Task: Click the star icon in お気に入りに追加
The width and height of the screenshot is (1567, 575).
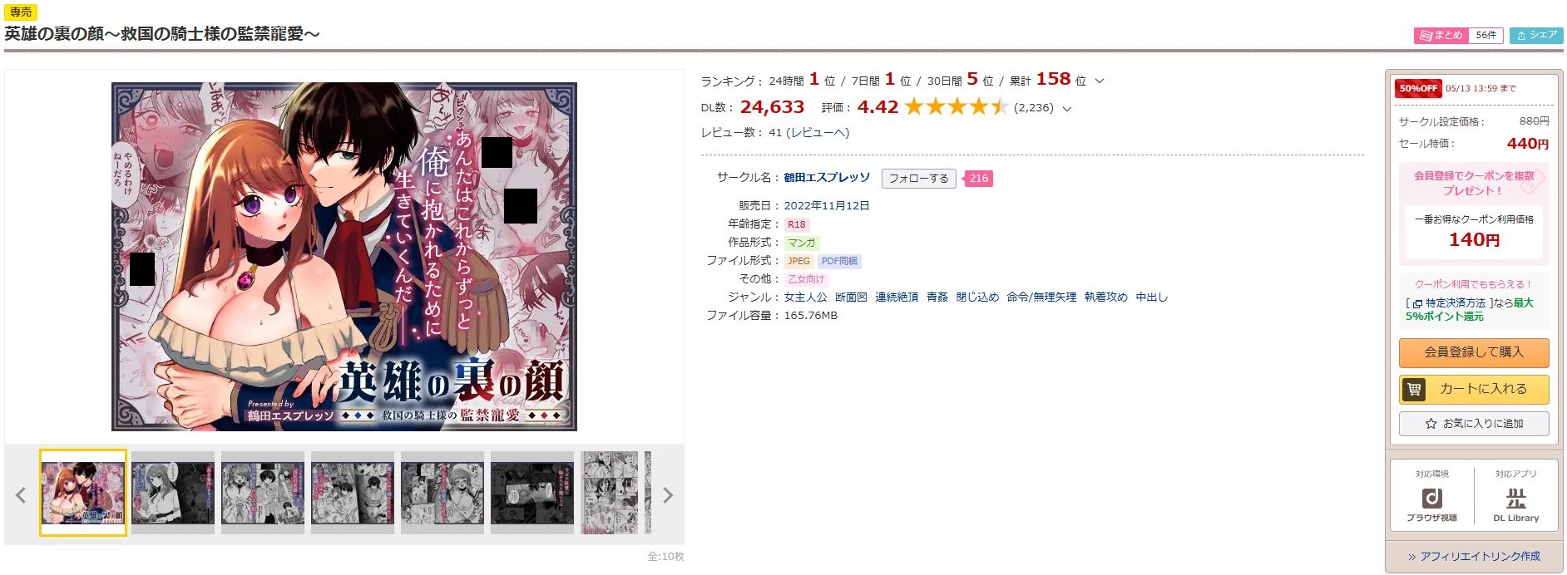Action: point(1431,424)
